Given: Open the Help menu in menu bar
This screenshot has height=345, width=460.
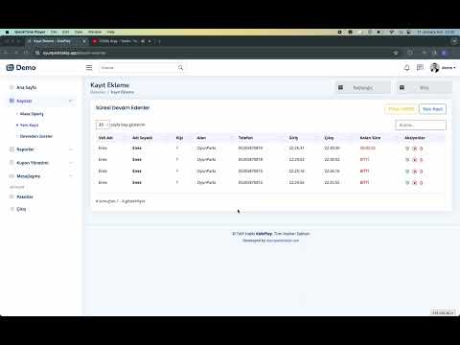Looking at the screenshot, I should [111, 32].
